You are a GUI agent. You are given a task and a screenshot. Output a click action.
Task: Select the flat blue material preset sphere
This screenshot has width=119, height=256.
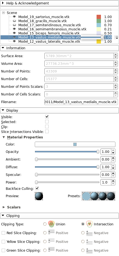[86, 196]
